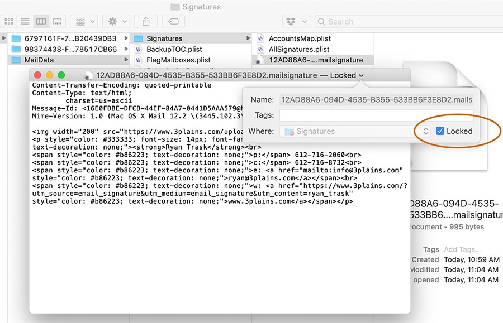Click the MailData folder icon

click(16, 60)
